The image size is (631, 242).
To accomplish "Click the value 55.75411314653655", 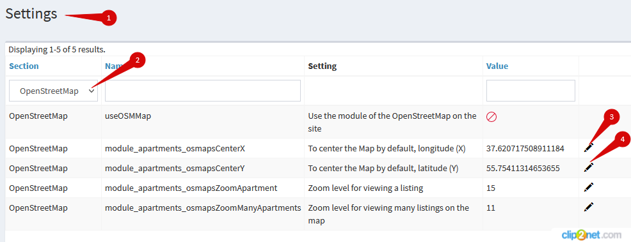I will coord(523,168).
